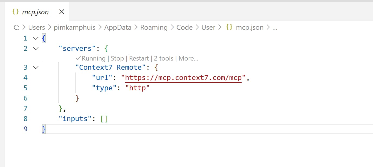Close the mcp.json editor tab

pos(62,12)
